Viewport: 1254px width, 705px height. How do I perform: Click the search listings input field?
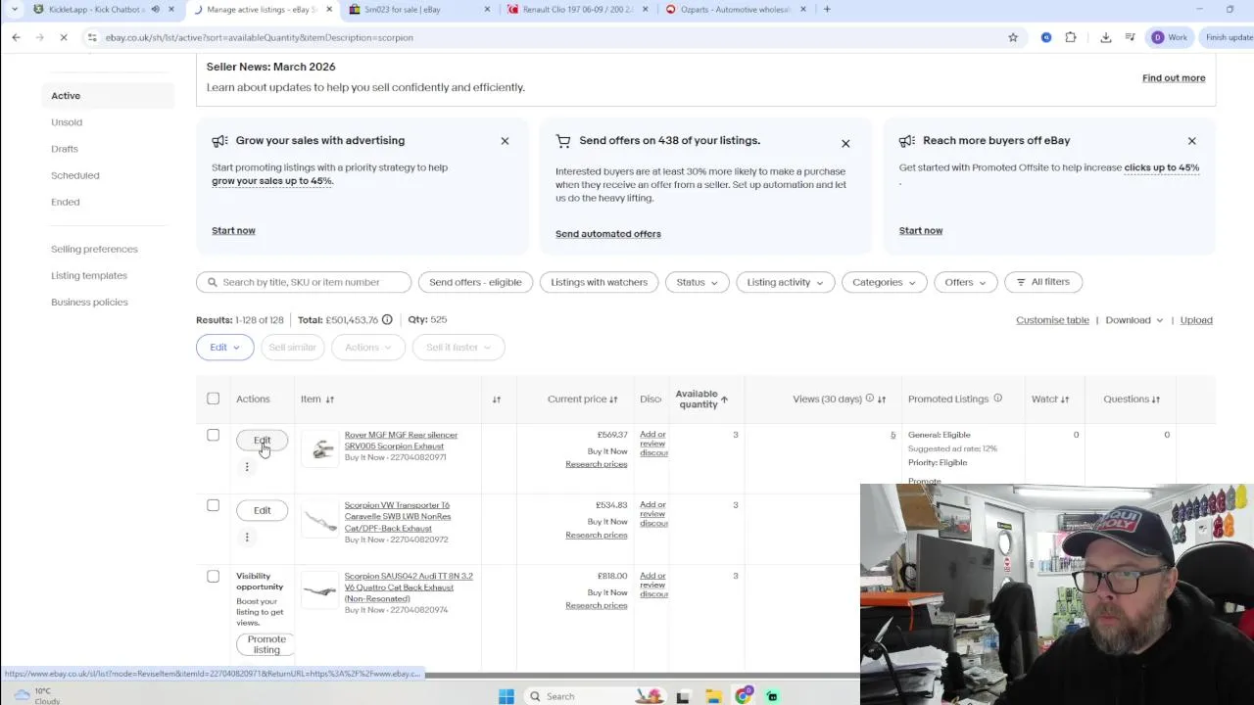pos(304,282)
